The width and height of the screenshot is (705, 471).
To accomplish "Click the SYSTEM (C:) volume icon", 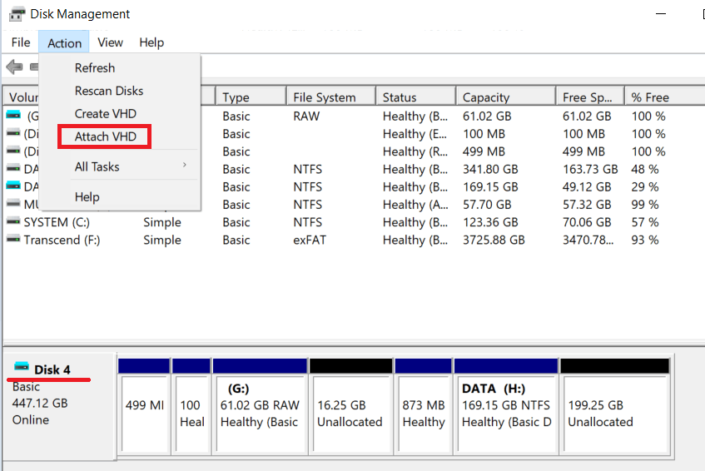I will [x=12, y=222].
